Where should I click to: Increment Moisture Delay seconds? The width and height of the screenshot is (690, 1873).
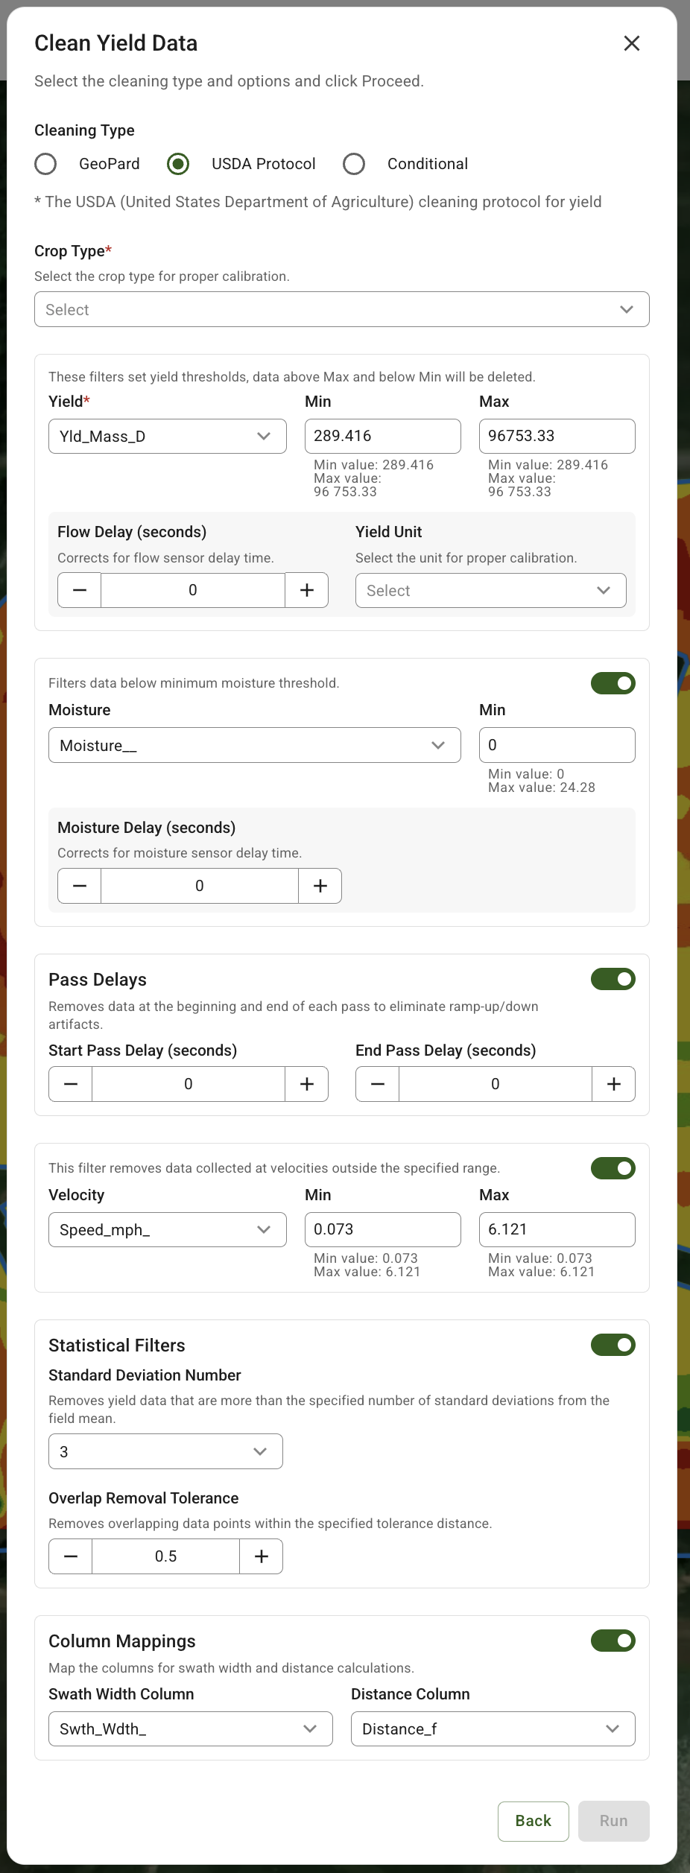(320, 886)
